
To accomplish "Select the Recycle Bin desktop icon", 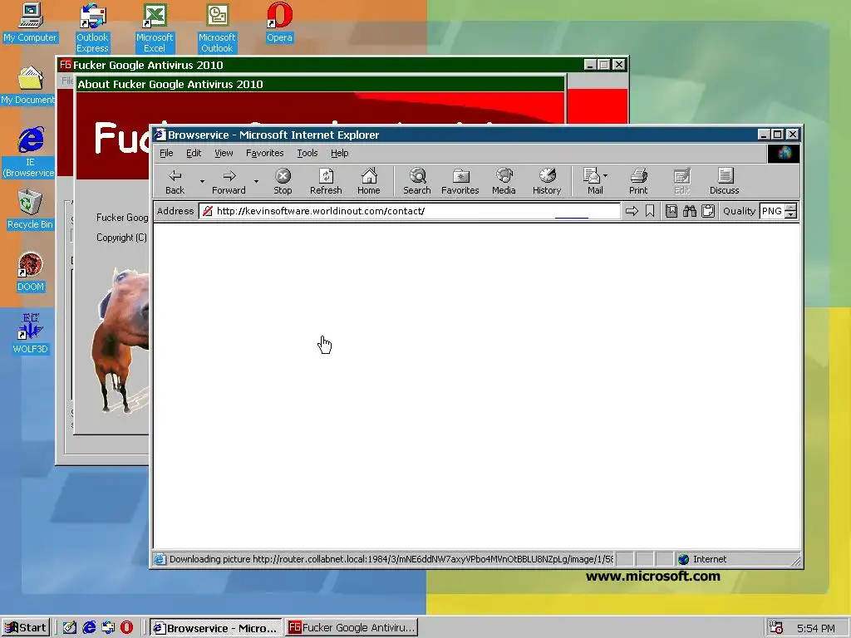I will 30,210.
